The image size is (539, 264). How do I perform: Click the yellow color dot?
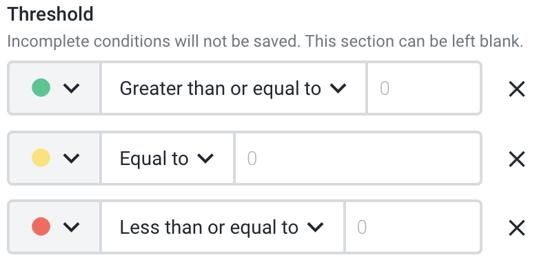pos(41,157)
